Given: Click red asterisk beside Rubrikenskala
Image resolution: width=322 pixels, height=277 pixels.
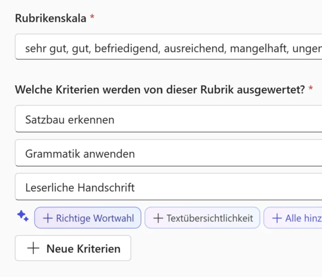Looking at the screenshot, I should click(x=92, y=19).
